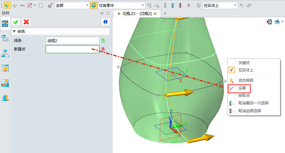Click the green checkmark confirm button
Viewport: 285px width, 153px height.
[15, 22]
